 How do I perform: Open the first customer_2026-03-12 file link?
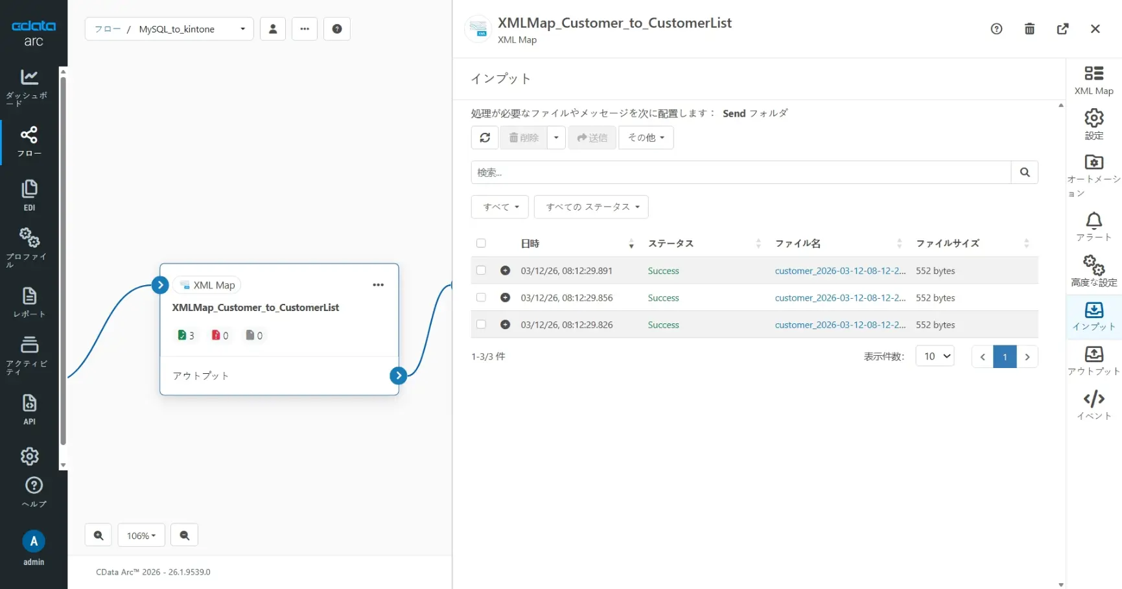[839, 271]
